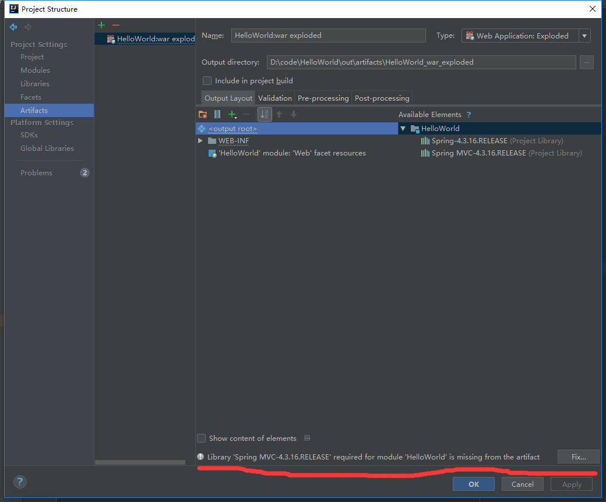The image size is (606, 502).
Task: Click the warning icon beside missing library message
Action: click(x=200, y=457)
